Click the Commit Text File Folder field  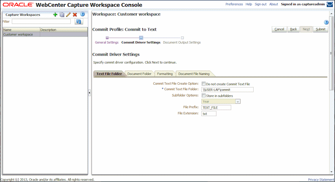click(x=227, y=90)
